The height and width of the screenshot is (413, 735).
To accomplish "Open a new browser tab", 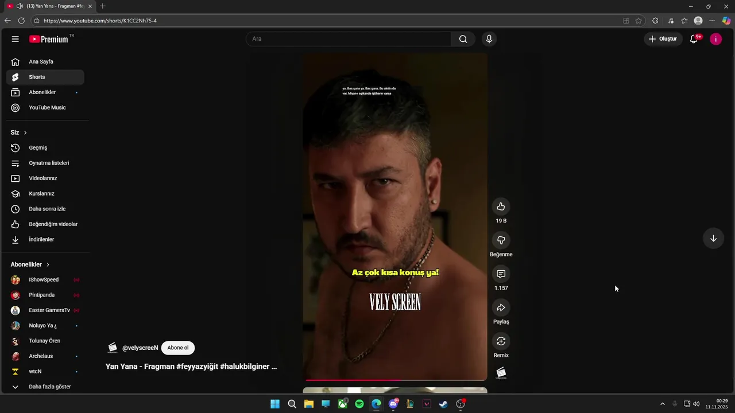I will click(103, 6).
